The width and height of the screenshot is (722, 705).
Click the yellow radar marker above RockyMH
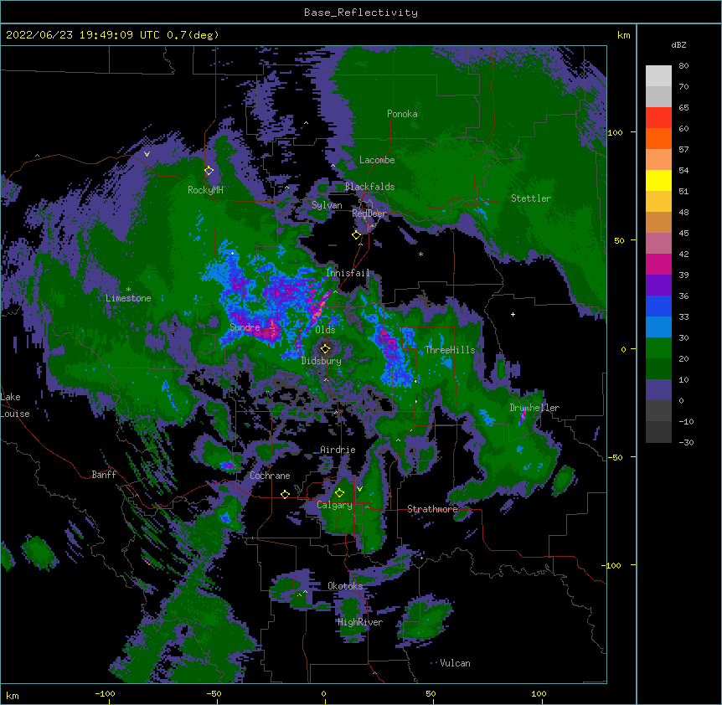(x=209, y=171)
